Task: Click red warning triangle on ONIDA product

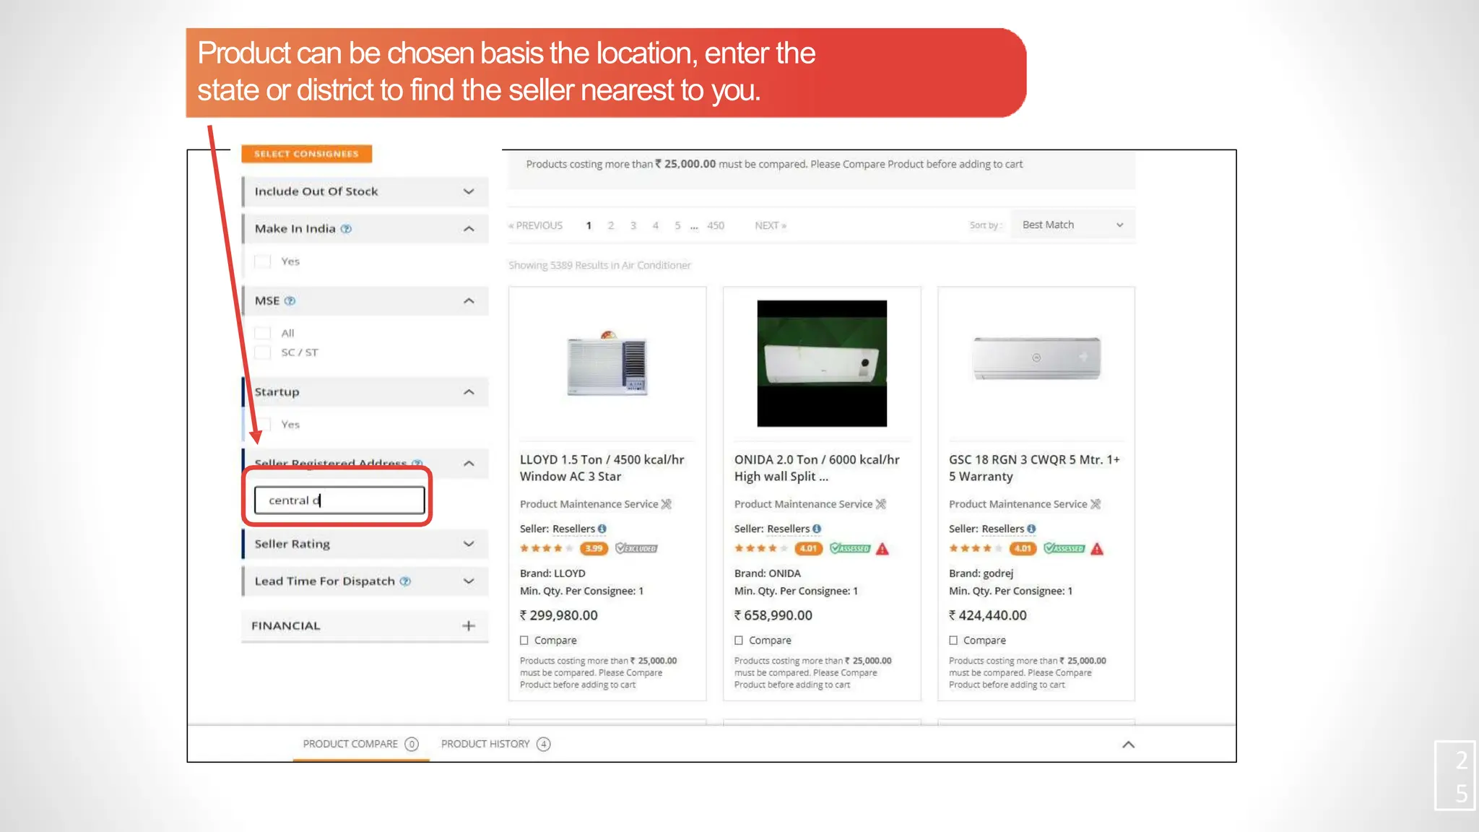Action: click(882, 549)
